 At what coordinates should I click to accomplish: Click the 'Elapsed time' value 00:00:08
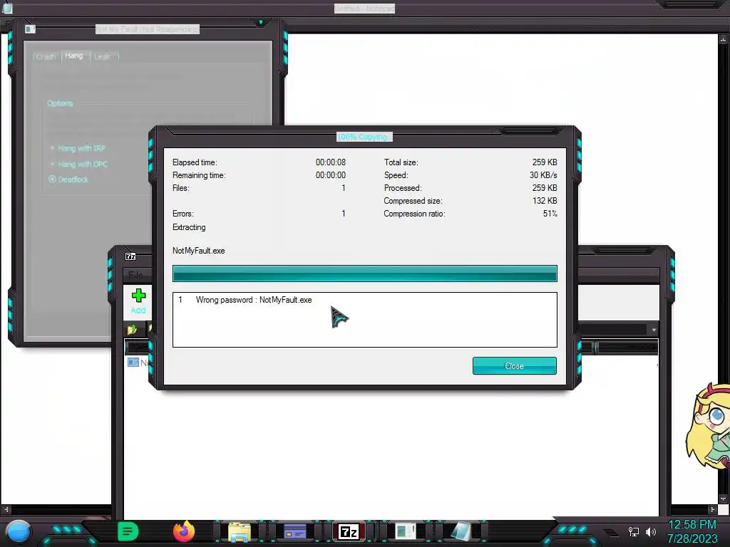(x=331, y=162)
